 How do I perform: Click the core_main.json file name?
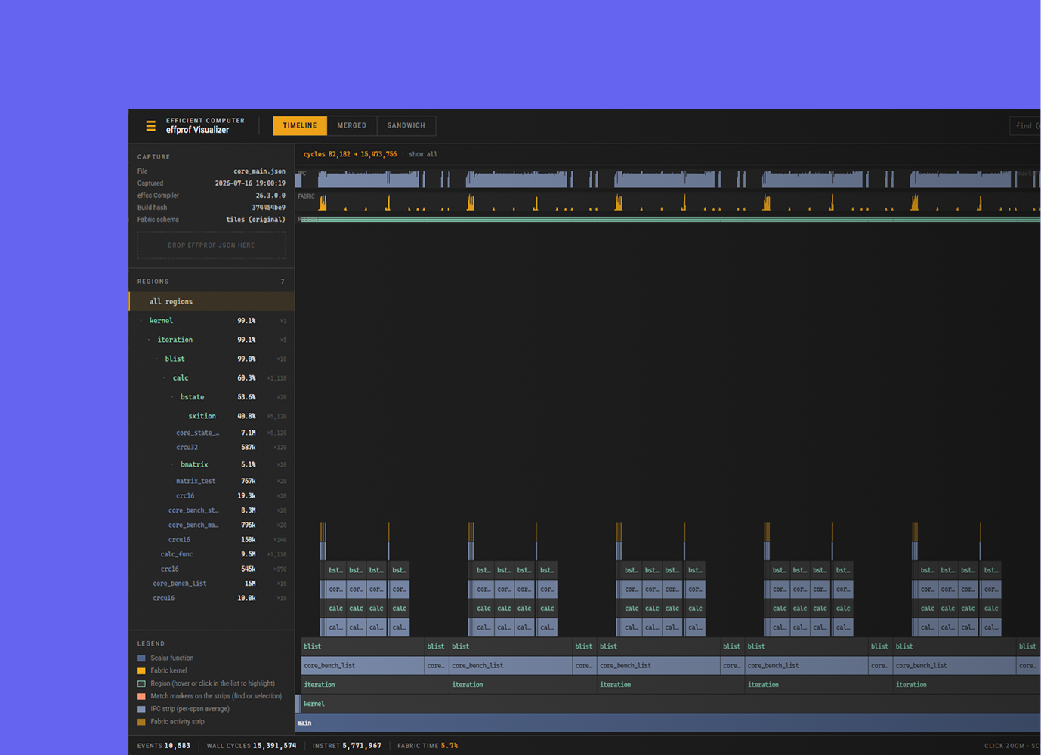click(259, 171)
